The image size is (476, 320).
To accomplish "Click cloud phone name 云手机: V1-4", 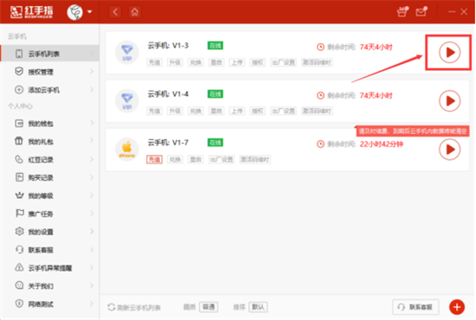I will [168, 94].
